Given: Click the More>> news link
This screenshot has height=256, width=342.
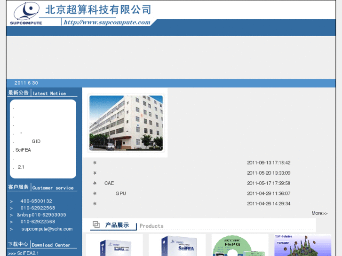Looking at the screenshot, I should point(319,213).
